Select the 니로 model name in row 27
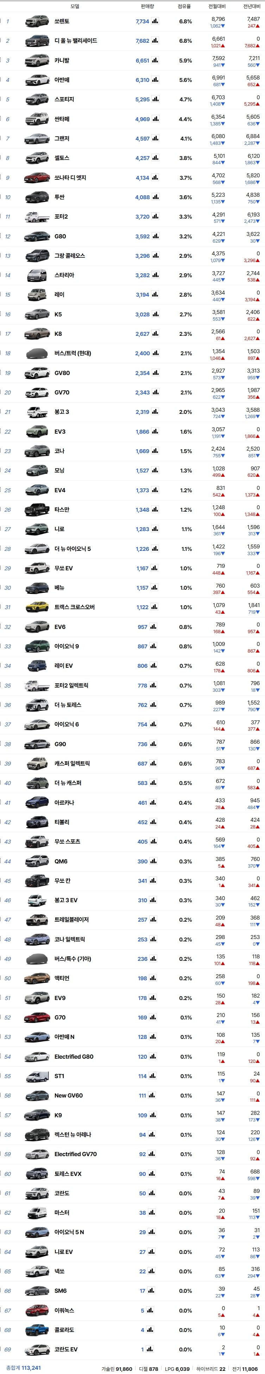The height and width of the screenshot is (1374, 265). pos(59,530)
